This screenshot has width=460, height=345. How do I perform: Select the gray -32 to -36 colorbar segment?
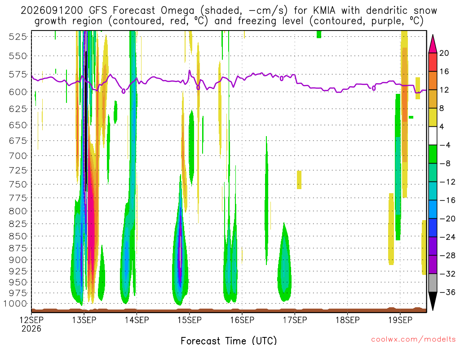(433, 283)
